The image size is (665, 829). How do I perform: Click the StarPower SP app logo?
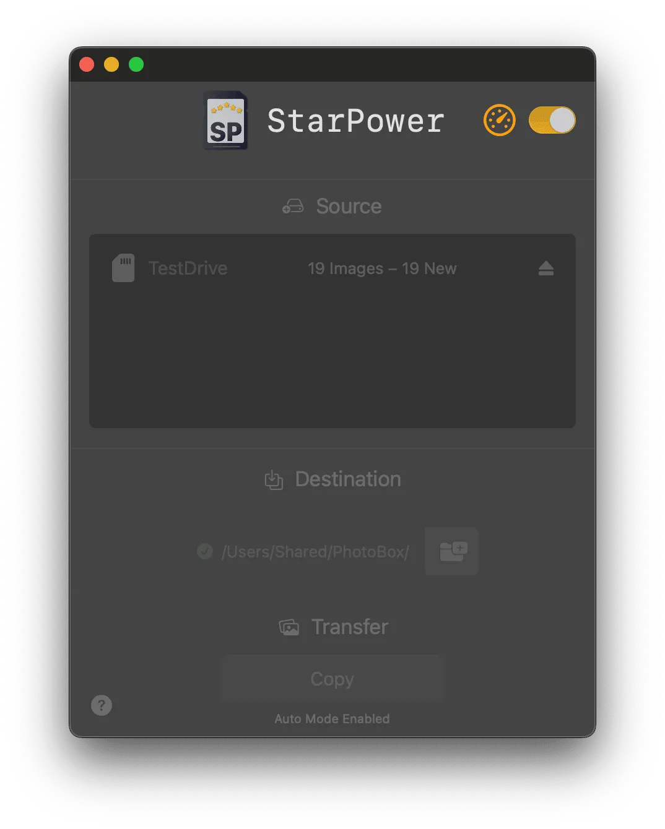tap(227, 121)
